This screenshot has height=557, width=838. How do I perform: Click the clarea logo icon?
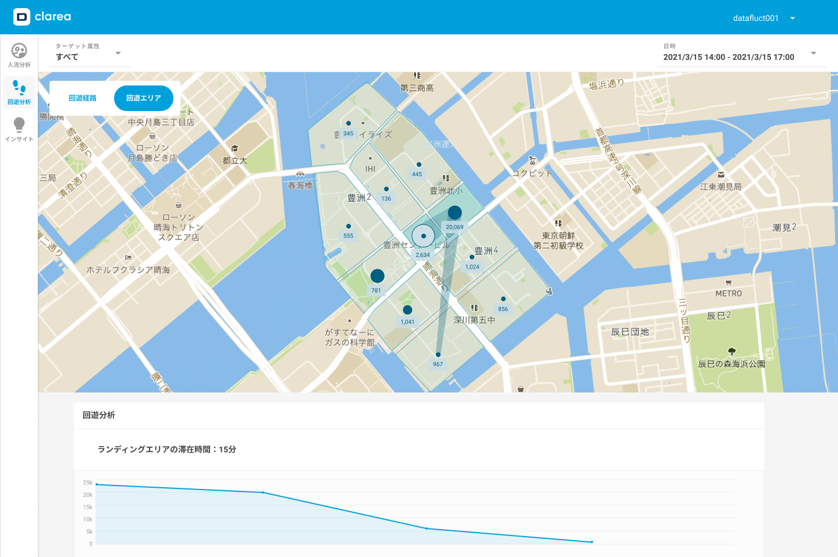[x=22, y=17]
